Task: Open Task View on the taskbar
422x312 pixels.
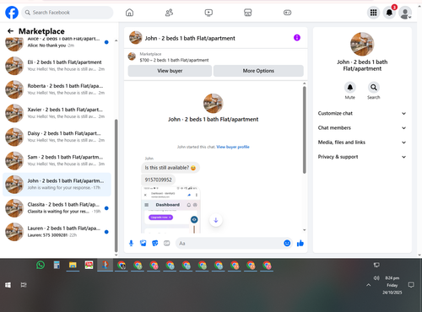Action: (24, 285)
